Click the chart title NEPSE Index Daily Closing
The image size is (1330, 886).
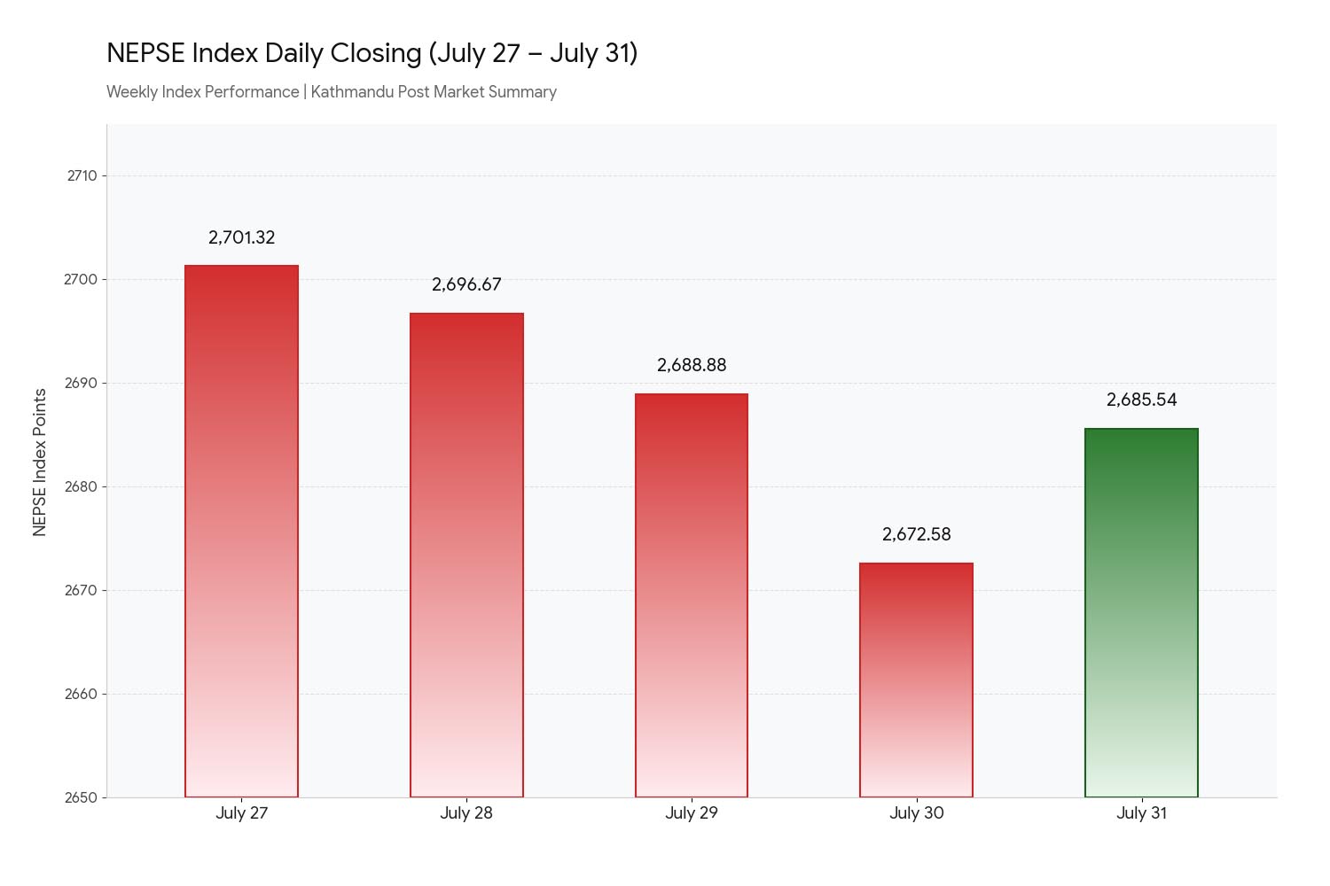tap(372, 53)
